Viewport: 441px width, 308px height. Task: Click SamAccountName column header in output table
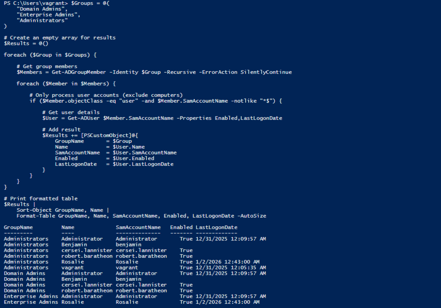[138, 227]
